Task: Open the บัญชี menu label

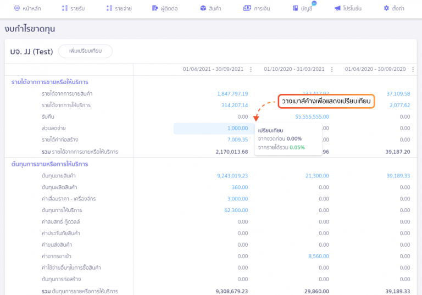Action: click(x=307, y=9)
